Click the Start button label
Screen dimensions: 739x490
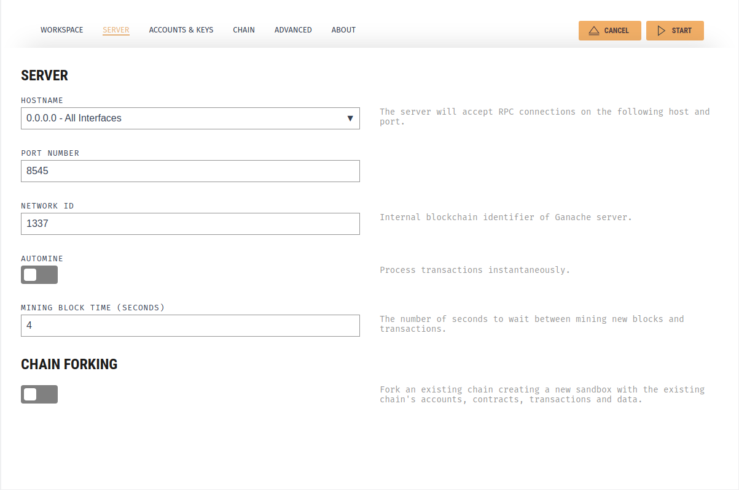(x=682, y=31)
